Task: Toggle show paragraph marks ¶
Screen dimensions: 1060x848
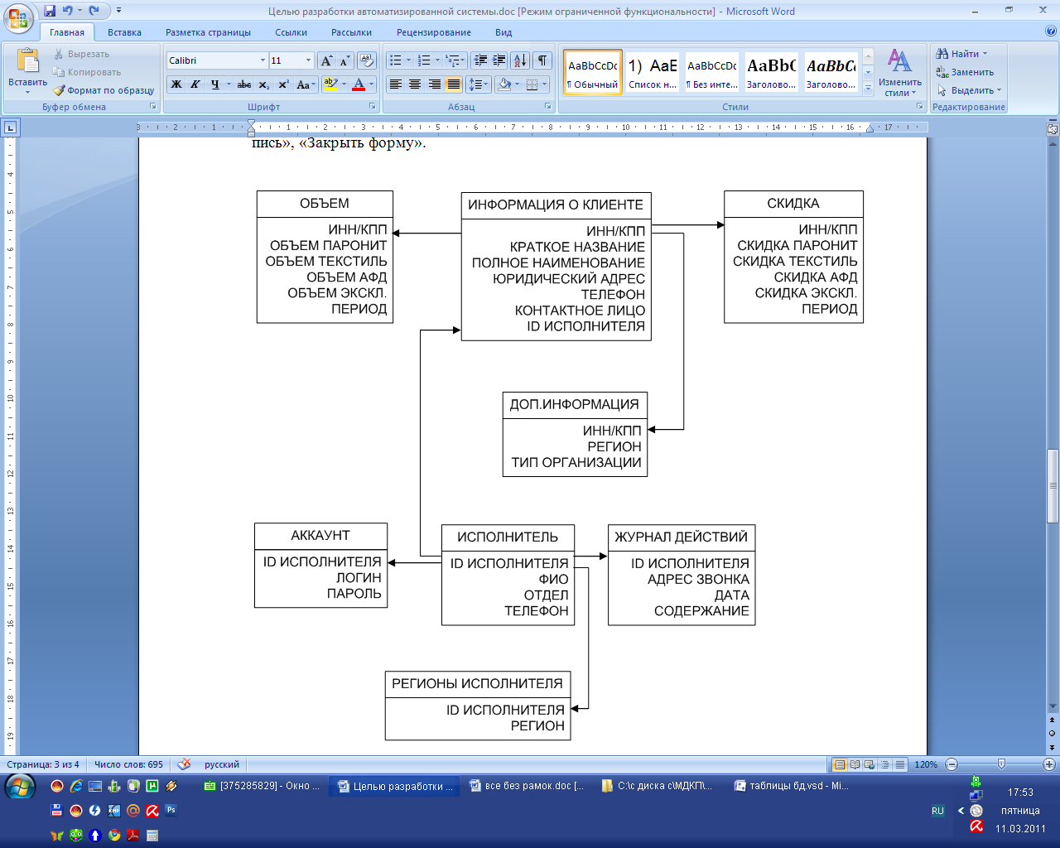Action: click(x=542, y=60)
